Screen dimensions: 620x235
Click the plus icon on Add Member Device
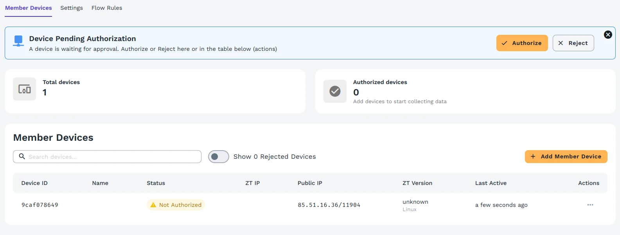pyautogui.click(x=533, y=156)
